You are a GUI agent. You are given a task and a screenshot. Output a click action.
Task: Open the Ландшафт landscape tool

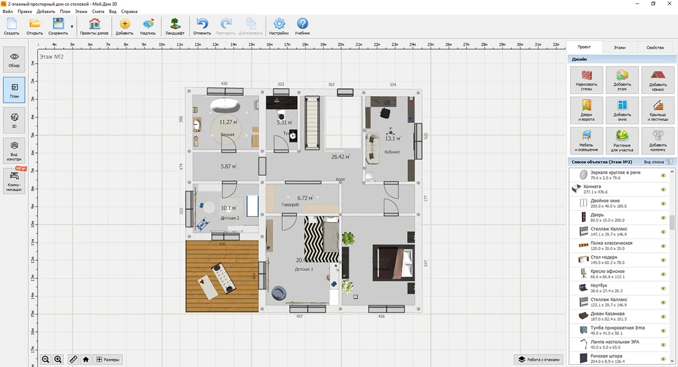pos(175,26)
